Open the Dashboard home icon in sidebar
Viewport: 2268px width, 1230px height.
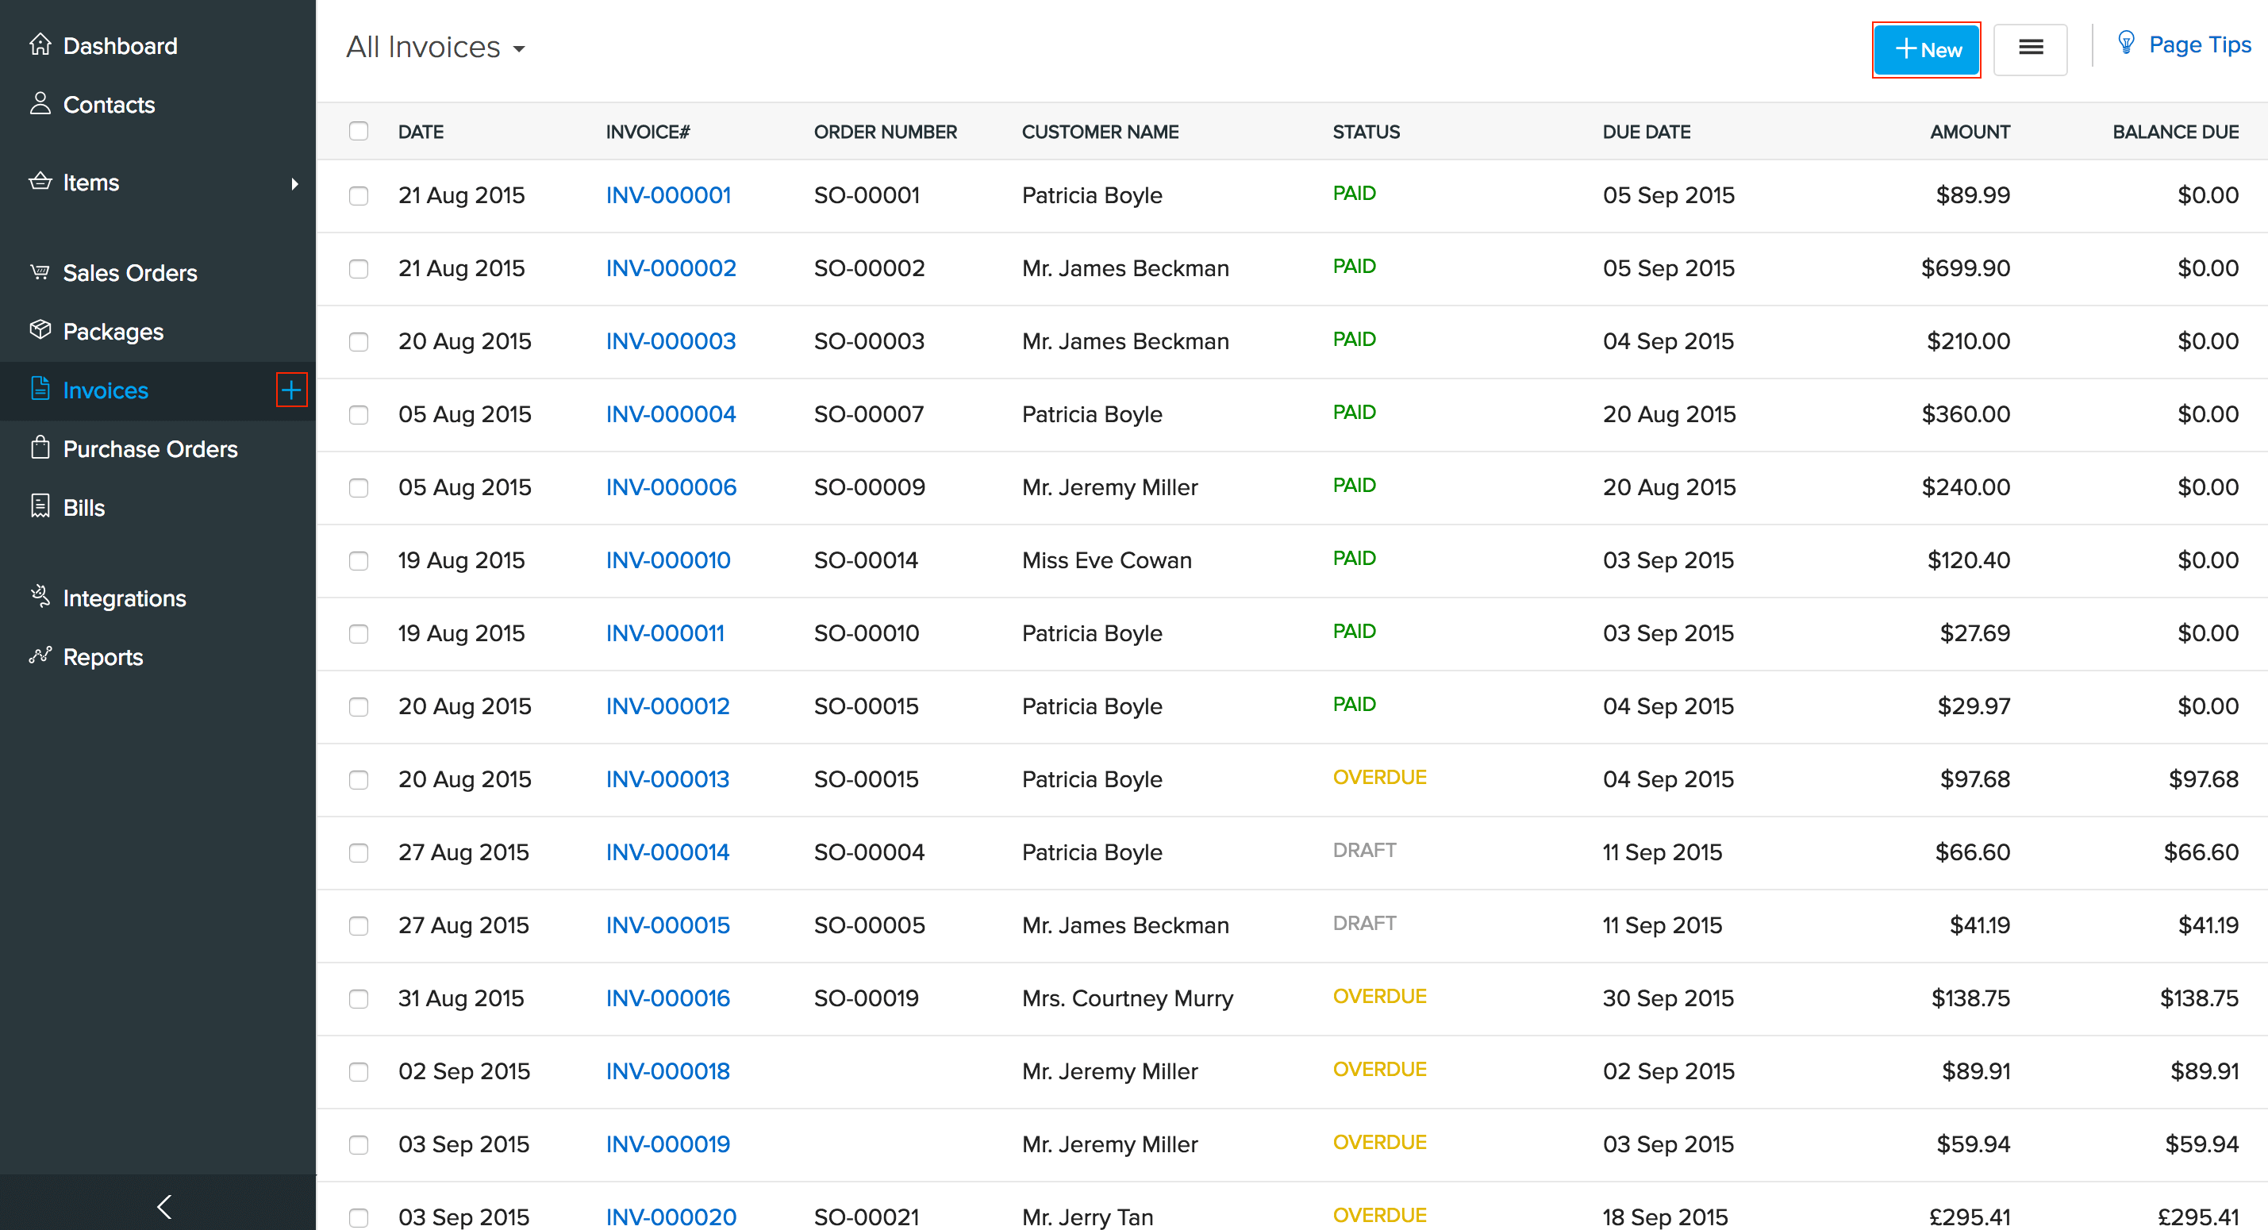[40, 45]
